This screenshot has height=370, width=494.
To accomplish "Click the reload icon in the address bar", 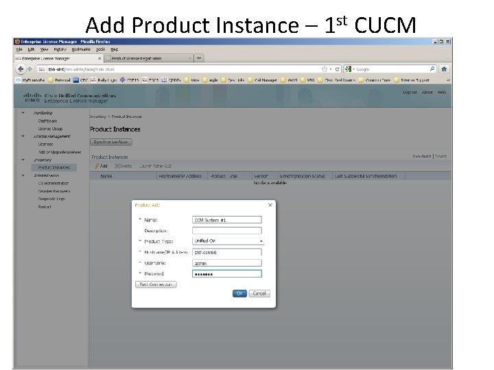I will tap(337, 69).
